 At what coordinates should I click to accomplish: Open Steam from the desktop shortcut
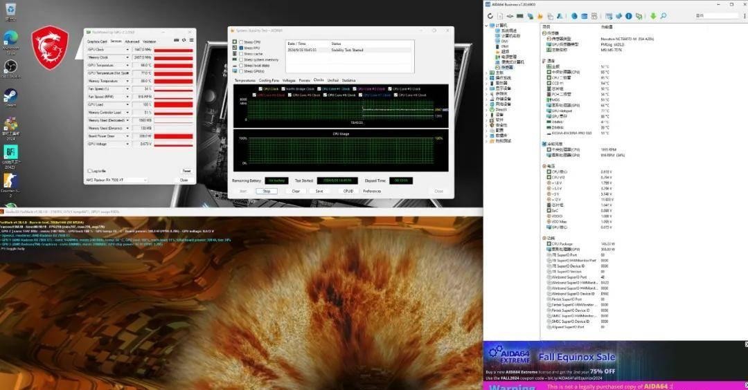[10, 97]
